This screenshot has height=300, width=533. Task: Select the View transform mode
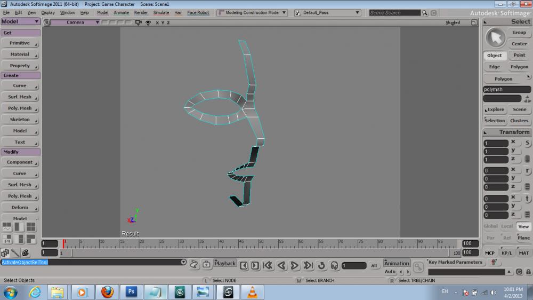[x=523, y=226]
